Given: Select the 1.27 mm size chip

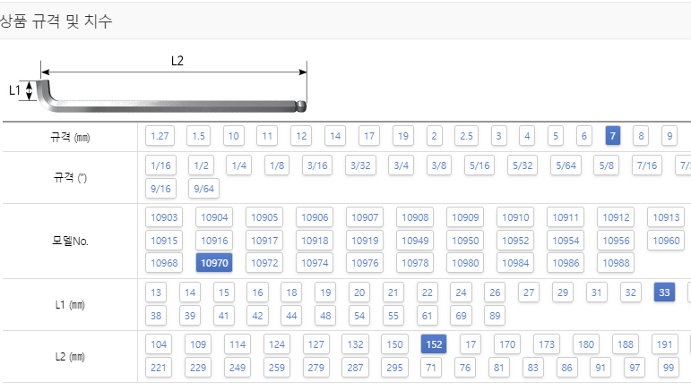Looking at the screenshot, I should click(160, 136).
